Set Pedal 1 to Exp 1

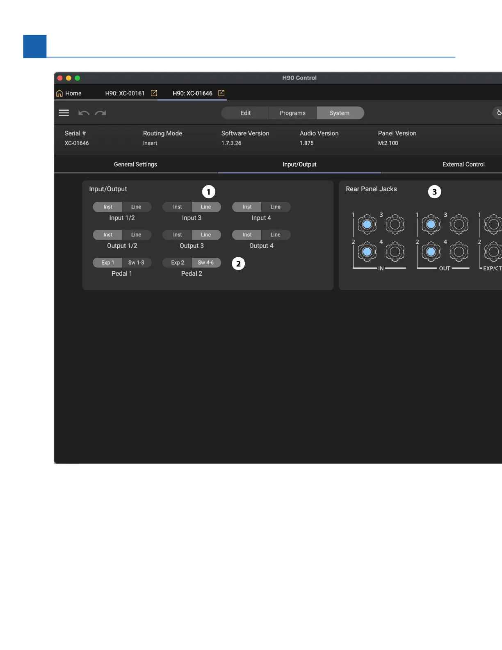pos(108,263)
